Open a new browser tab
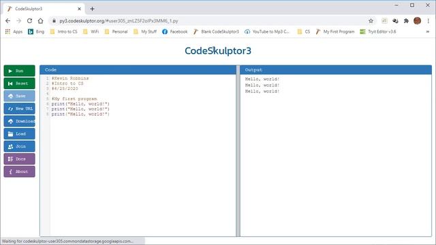The height and width of the screenshot is (245, 436). tap(93, 9)
